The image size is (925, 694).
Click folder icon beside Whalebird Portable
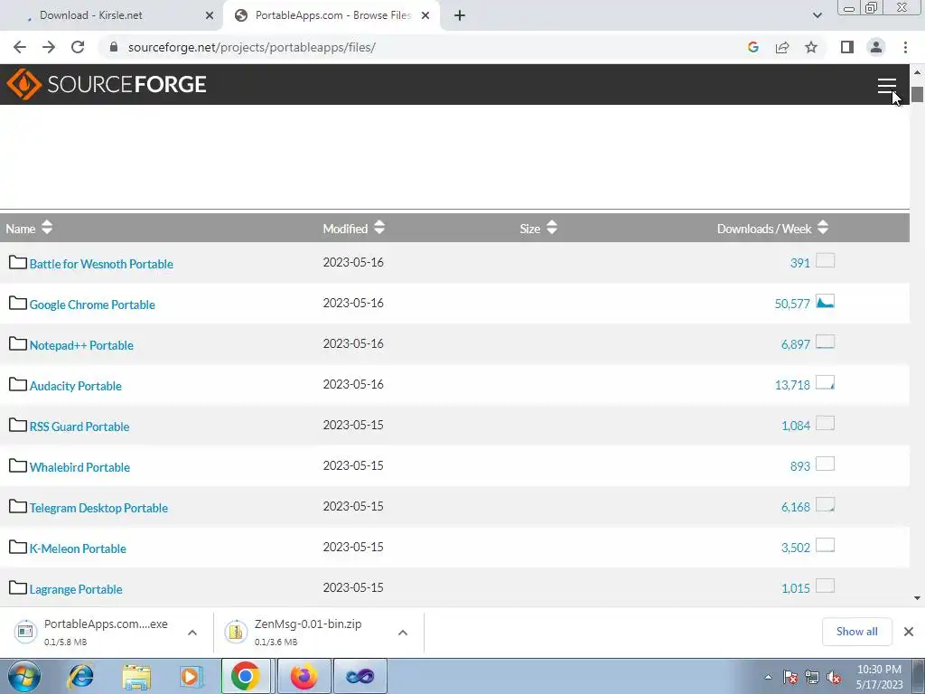(x=18, y=466)
